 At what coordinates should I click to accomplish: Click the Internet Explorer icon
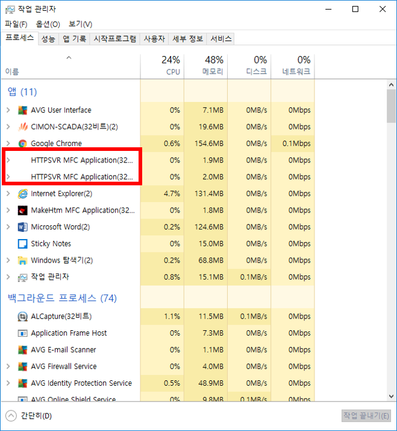click(22, 194)
